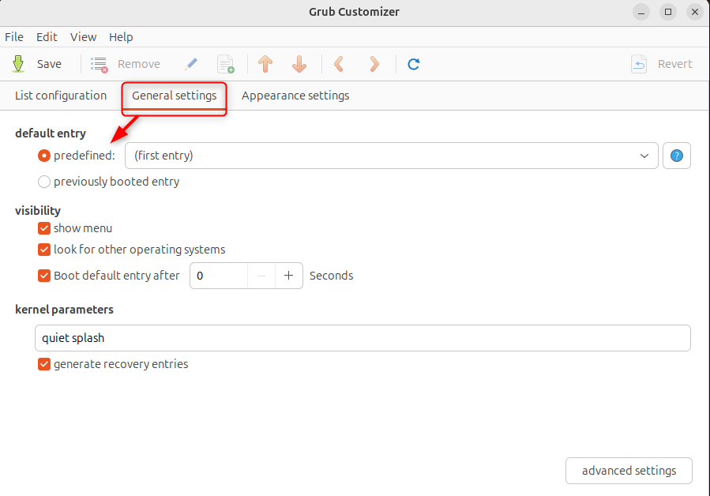Viewport: 710px width, 496px height.
Task: Minimize the Grub Customizer window
Action: pyautogui.click(x=641, y=12)
